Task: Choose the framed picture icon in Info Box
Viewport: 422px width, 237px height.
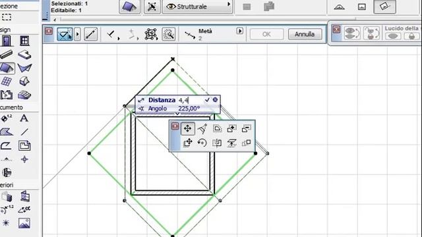Action: coord(362,7)
